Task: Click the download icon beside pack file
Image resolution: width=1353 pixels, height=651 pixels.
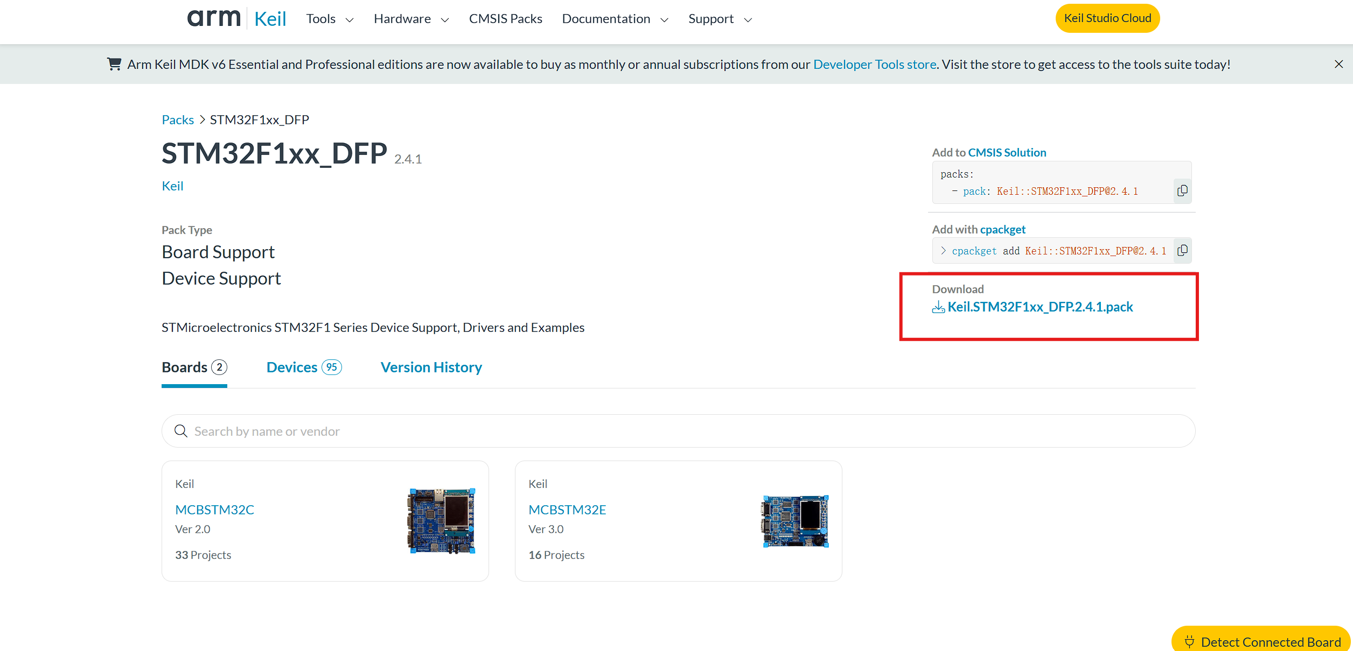Action: [x=938, y=307]
